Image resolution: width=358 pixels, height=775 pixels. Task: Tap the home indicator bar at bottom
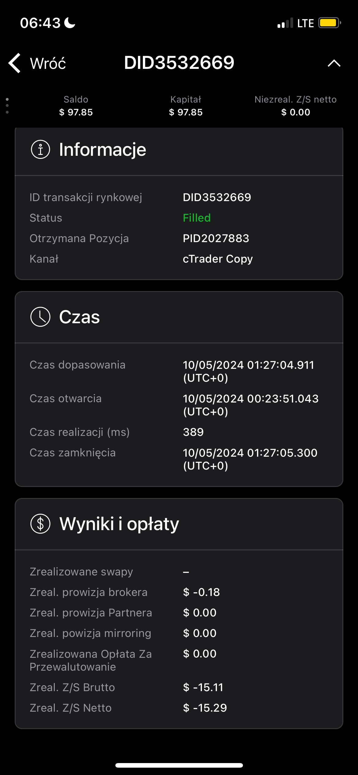[179, 765]
